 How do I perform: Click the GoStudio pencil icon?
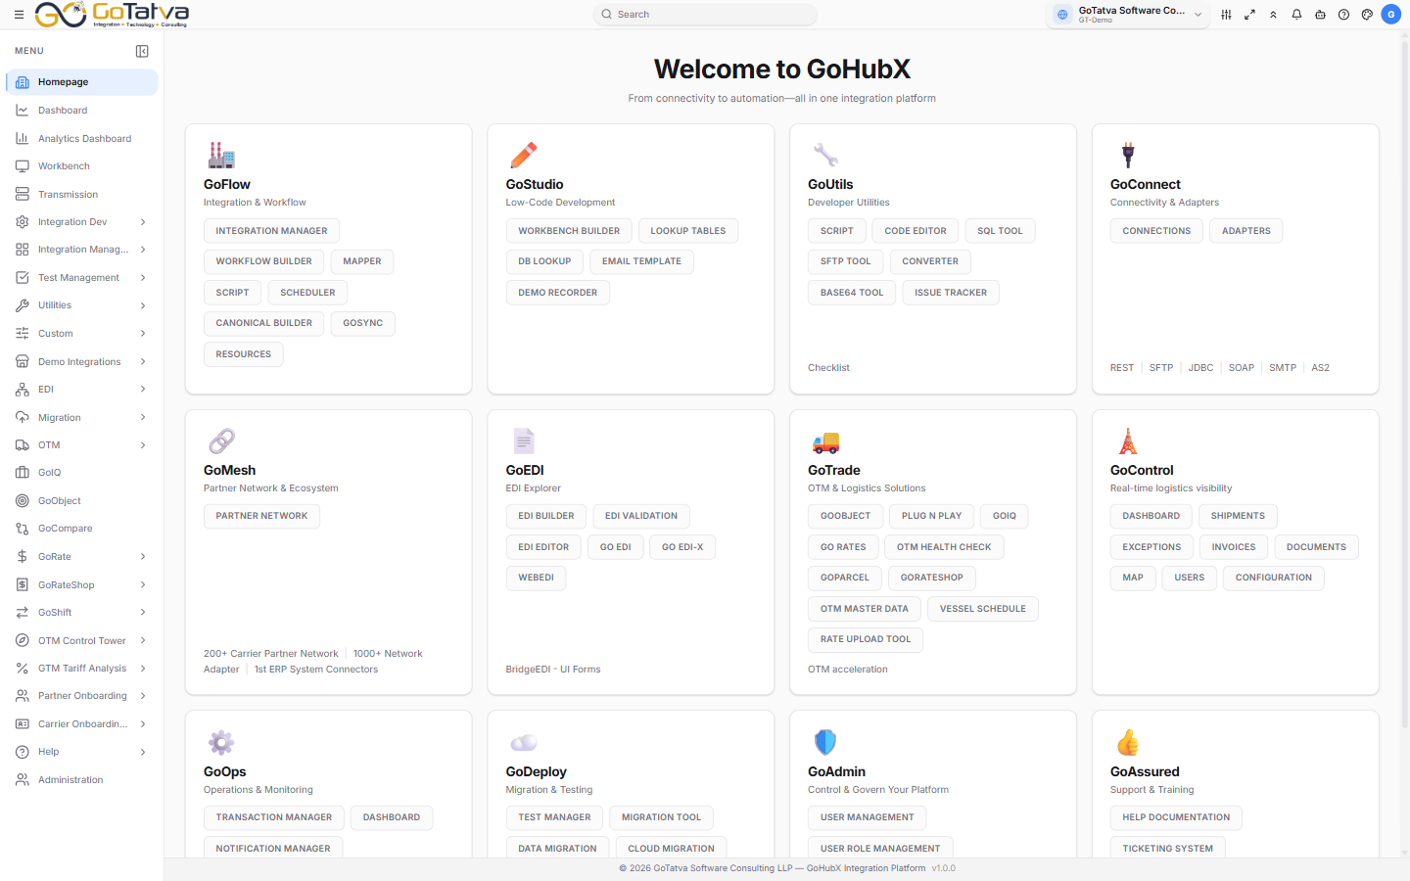[x=524, y=155]
